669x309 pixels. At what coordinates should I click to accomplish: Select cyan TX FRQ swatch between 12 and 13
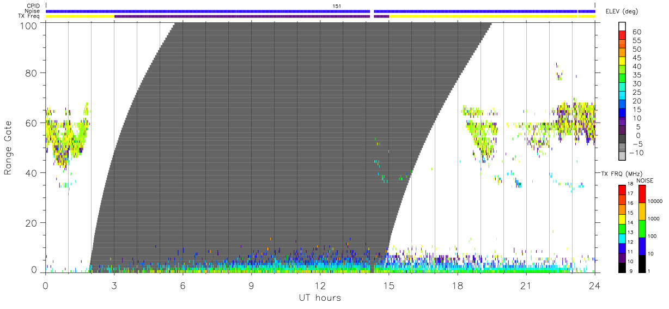click(x=622, y=238)
